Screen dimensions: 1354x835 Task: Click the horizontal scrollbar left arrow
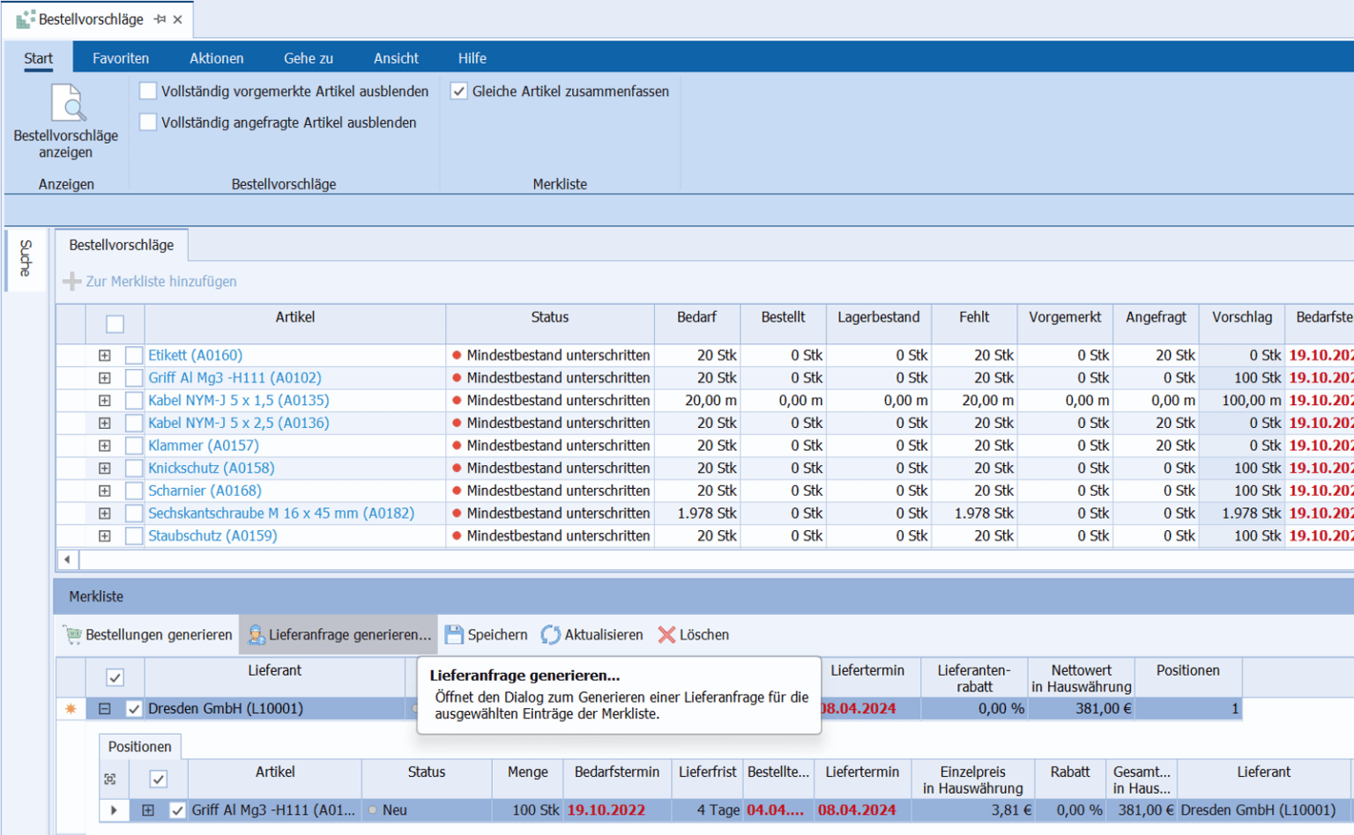pyautogui.click(x=68, y=559)
